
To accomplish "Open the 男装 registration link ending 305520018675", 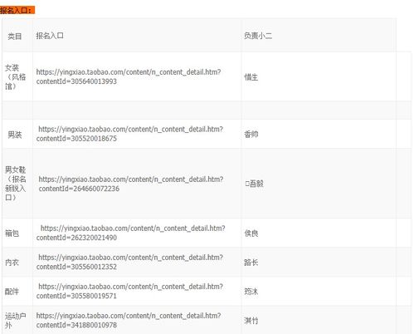I will click(129, 134).
